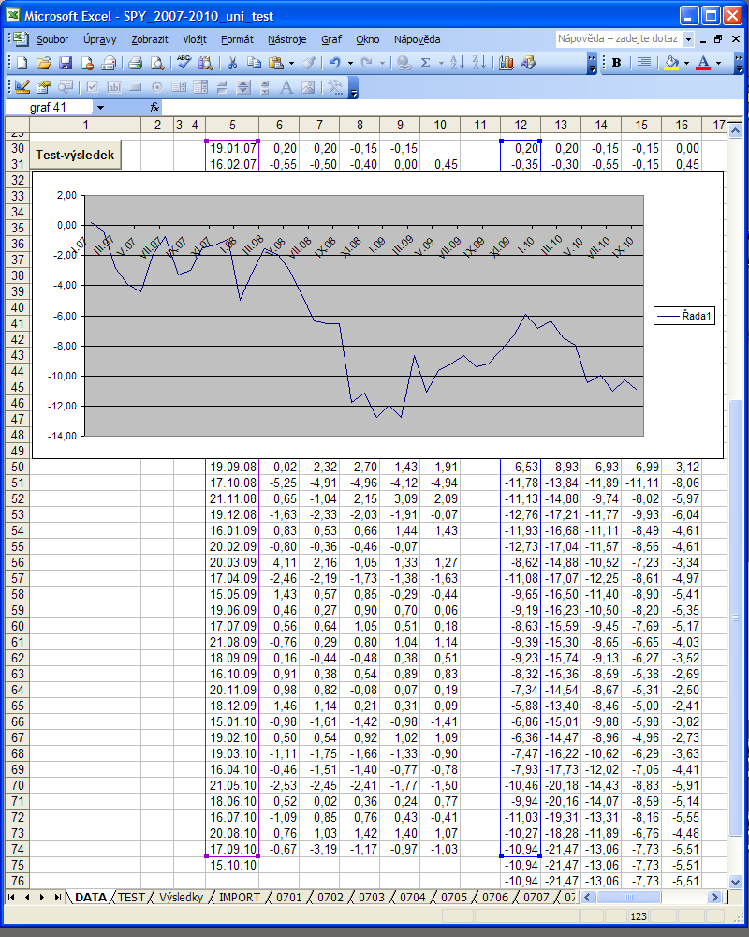749x937 pixels.
Task: Switch to the TEST sheet tab
Action: (x=131, y=897)
